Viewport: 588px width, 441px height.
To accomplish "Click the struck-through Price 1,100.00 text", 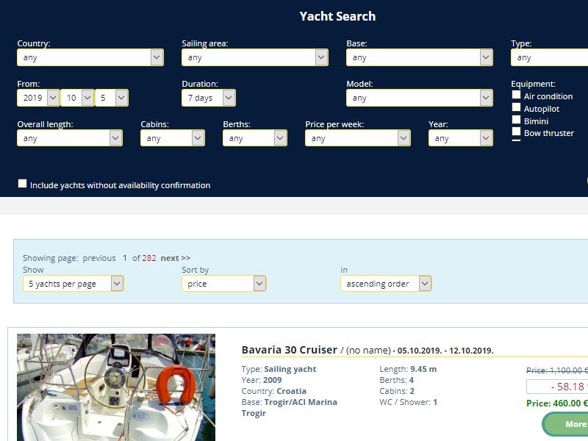I will pyautogui.click(x=557, y=370).
